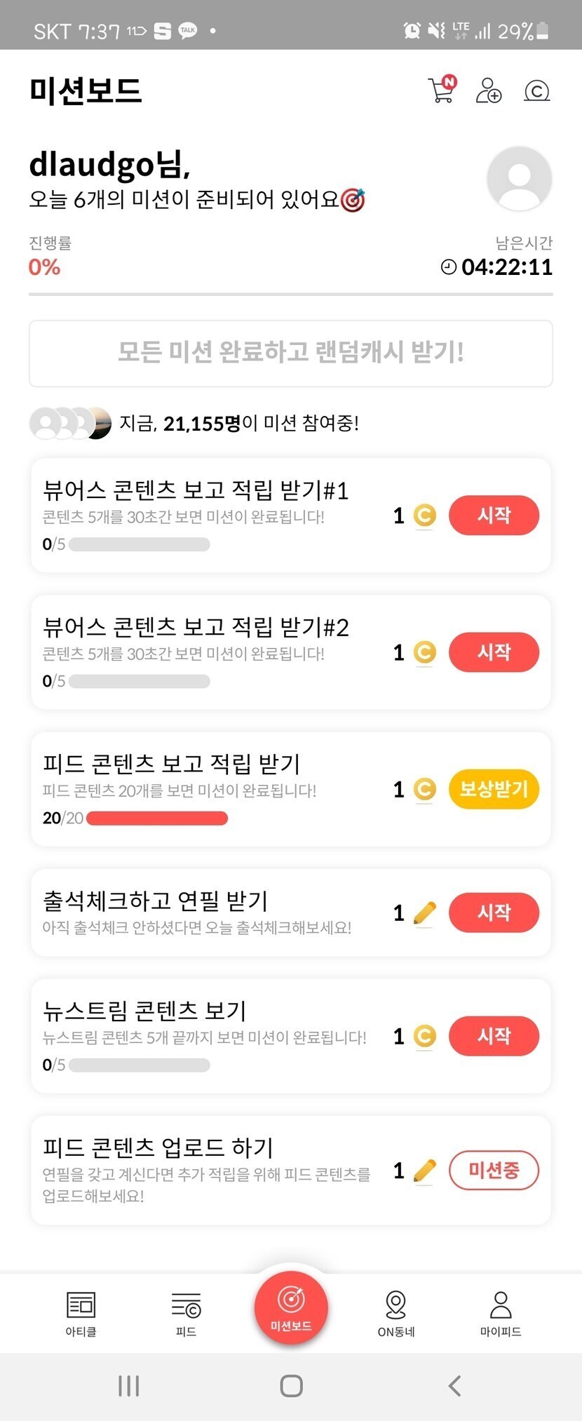Tap the participant avatars group
This screenshot has height=1421, width=582.
point(70,423)
